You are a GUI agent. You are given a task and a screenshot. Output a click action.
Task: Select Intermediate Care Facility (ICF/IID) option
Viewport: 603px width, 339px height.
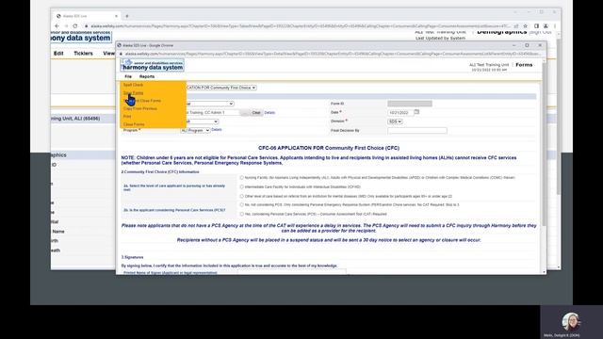point(241,186)
